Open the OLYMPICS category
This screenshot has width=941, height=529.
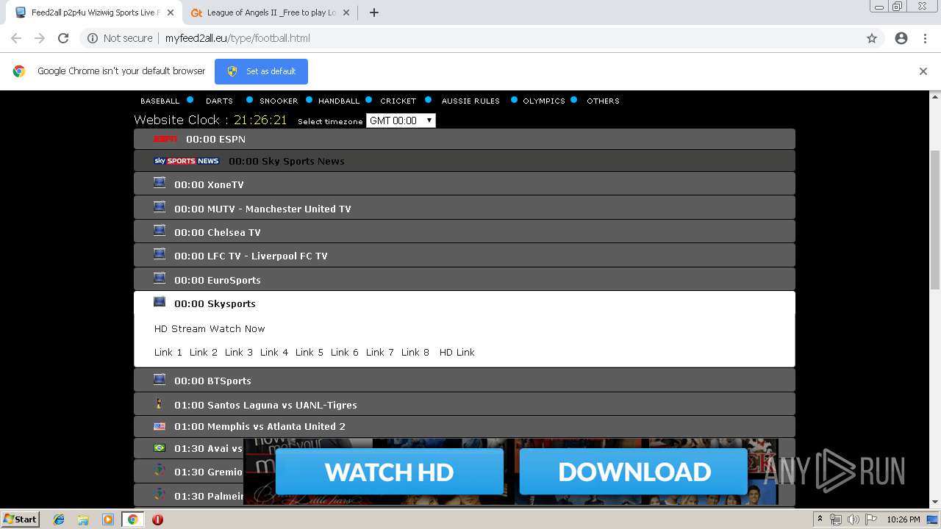(x=544, y=101)
